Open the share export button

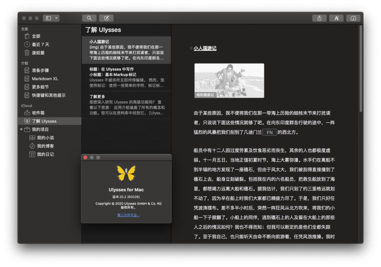(319, 18)
